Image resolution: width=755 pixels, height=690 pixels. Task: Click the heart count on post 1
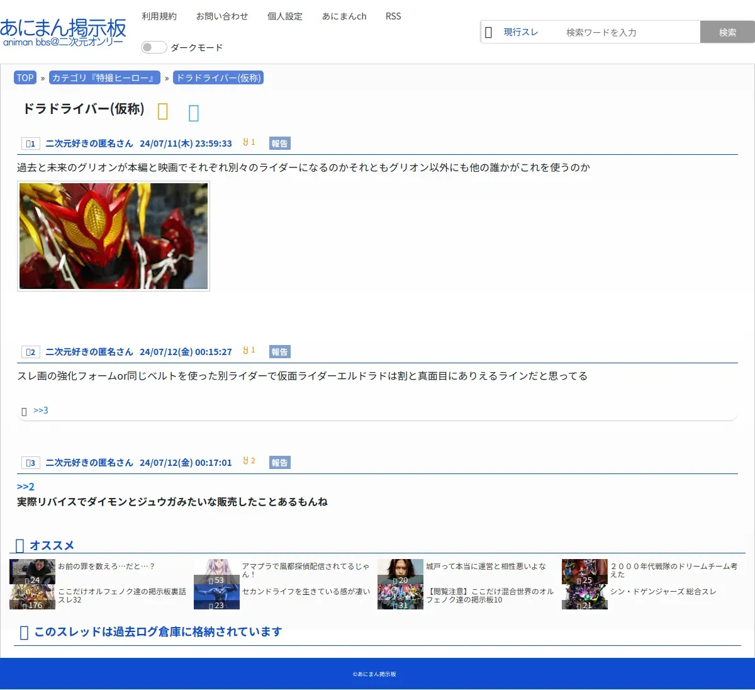click(249, 142)
